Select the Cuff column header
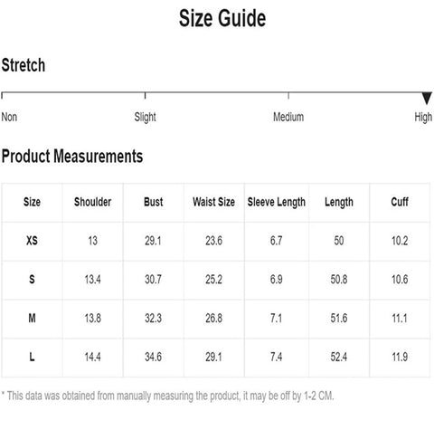Image resolution: width=434 pixels, height=430 pixels. (400, 202)
